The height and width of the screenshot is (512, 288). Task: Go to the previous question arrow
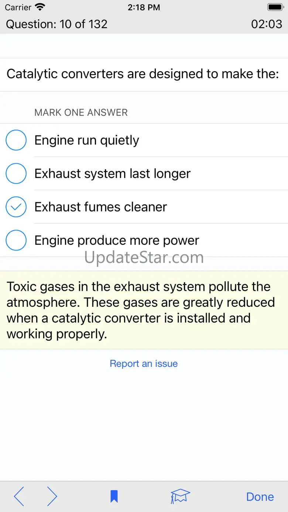click(19, 496)
